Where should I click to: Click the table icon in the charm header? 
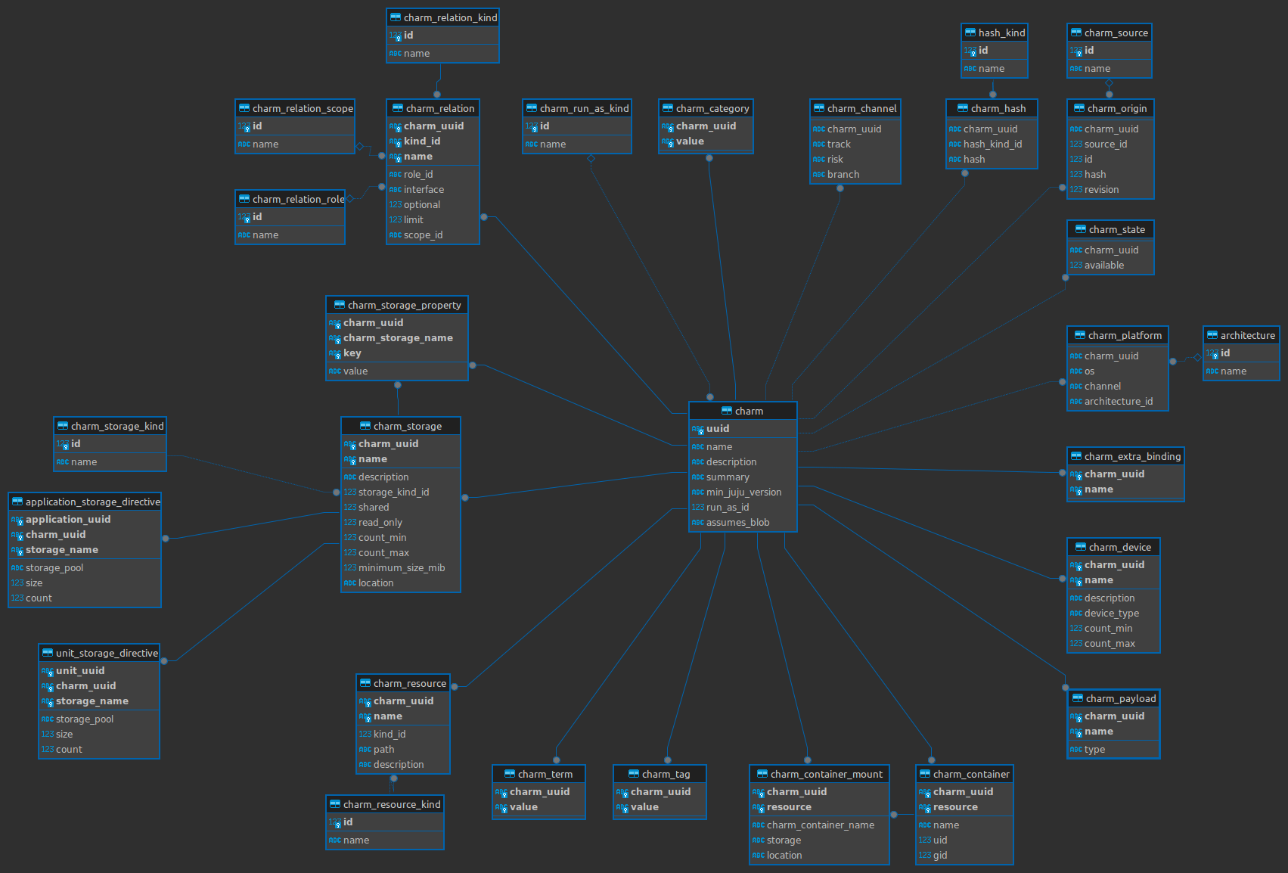click(726, 411)
